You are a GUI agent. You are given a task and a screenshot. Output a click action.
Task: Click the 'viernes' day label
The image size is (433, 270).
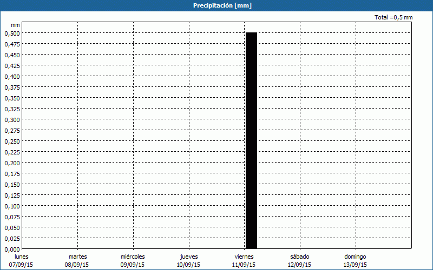(244, 256)
